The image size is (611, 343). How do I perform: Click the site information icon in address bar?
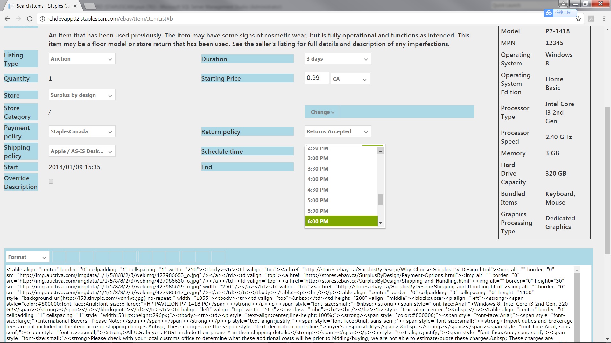pos(42,19)
